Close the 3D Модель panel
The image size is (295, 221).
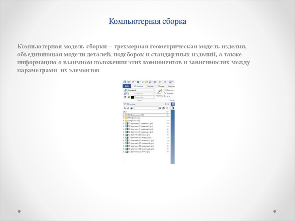[168, 104]
